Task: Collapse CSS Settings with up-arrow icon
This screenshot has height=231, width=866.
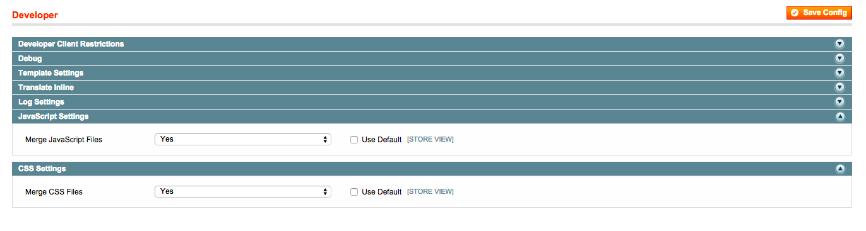Action: (839, 169)
